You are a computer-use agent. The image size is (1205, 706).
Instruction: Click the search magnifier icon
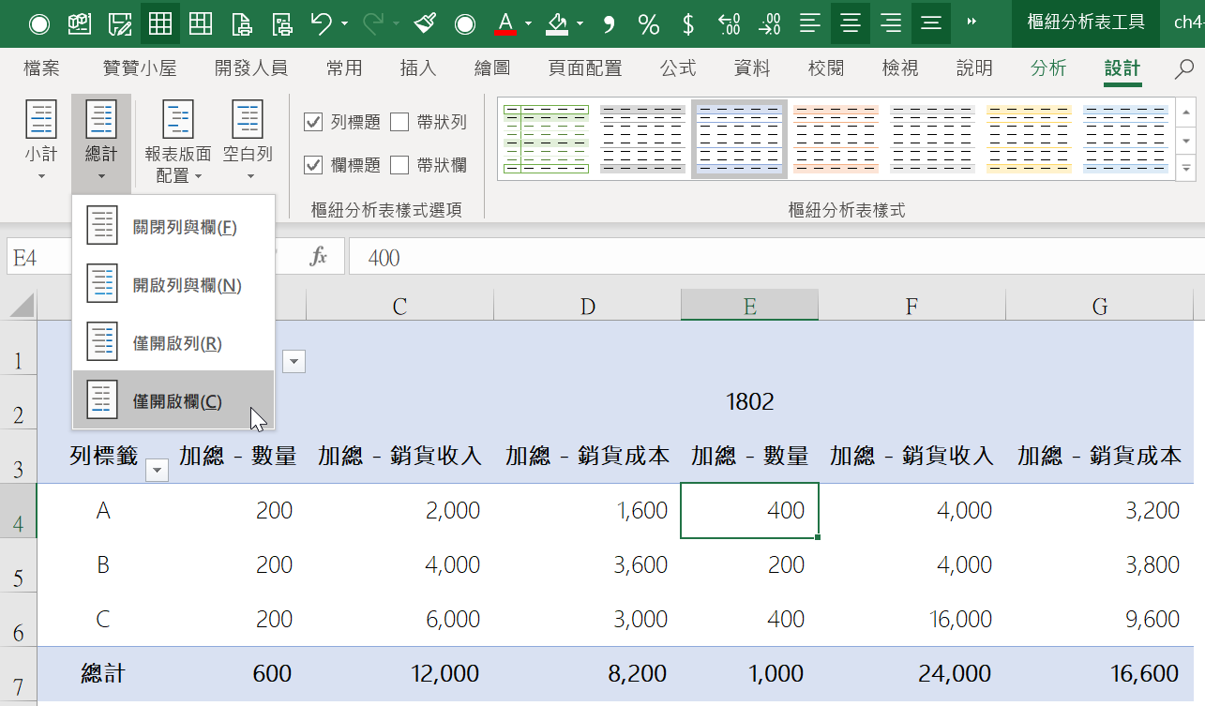coord(1184,68)
